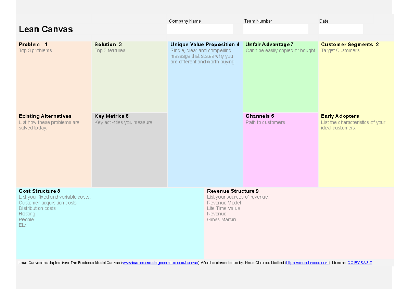Click the 'Path to customers' hint text

(x=265, y=123)
